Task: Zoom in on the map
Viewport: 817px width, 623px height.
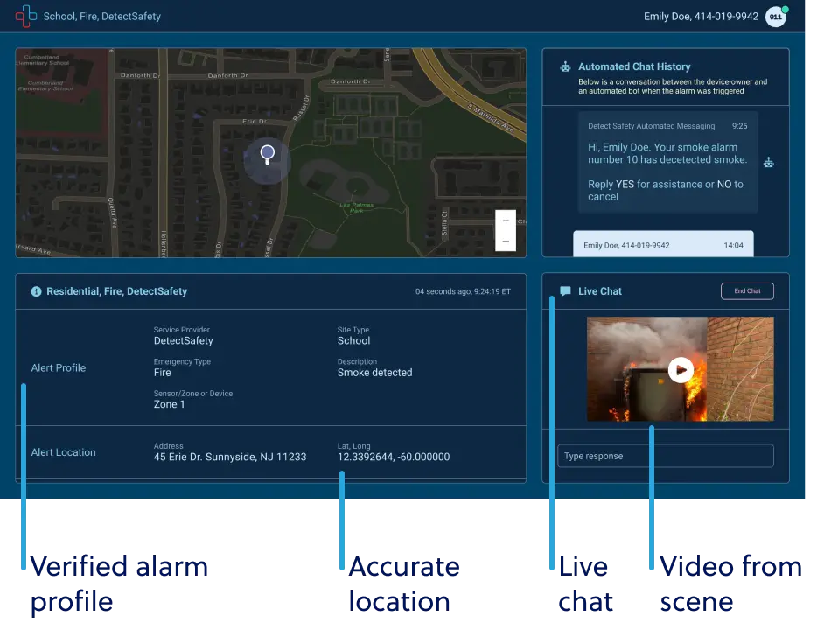Action: (x=506, y=220)
